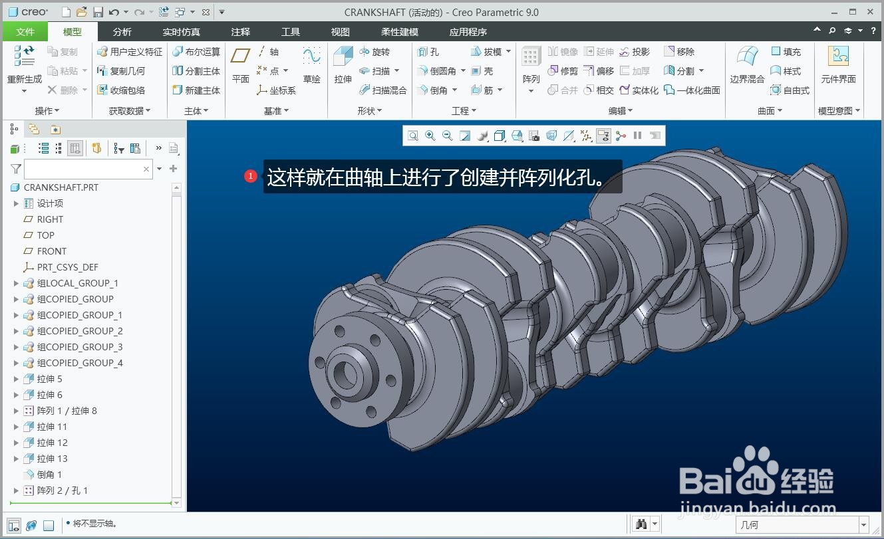The width and height of the screenshot is (884, 539).
Task: Toggle Perspective View cube in graphics toolbar
Action: click(x=551, y=136)
